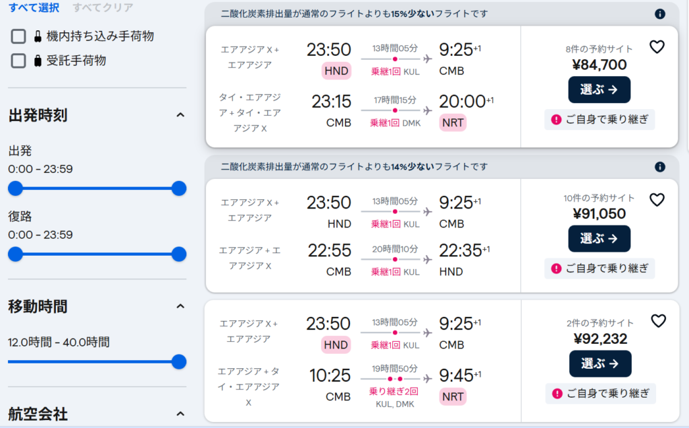Open info icon for 15% lower emissions banner
The width and height of the screenshot is (689, 428).
pos(660,14)
